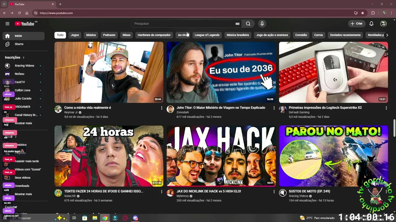
Task: Open options menu for 24 horas iFood video
Action: (161, 191)
